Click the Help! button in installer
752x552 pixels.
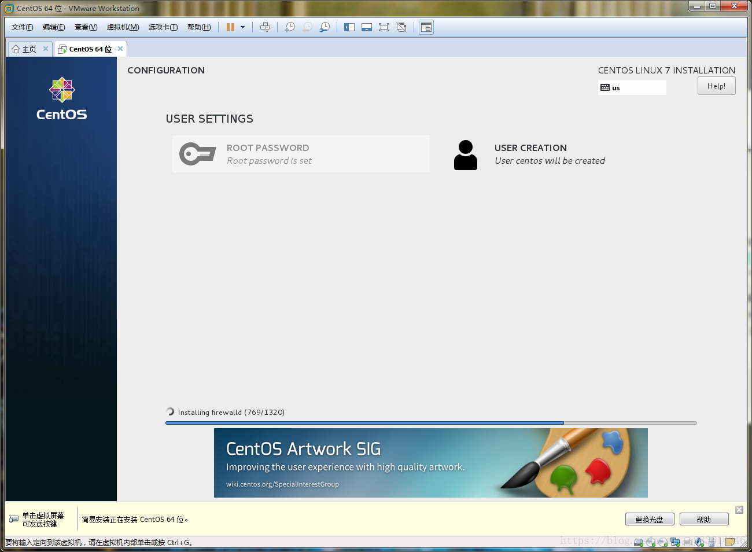[x=716, y=86]
